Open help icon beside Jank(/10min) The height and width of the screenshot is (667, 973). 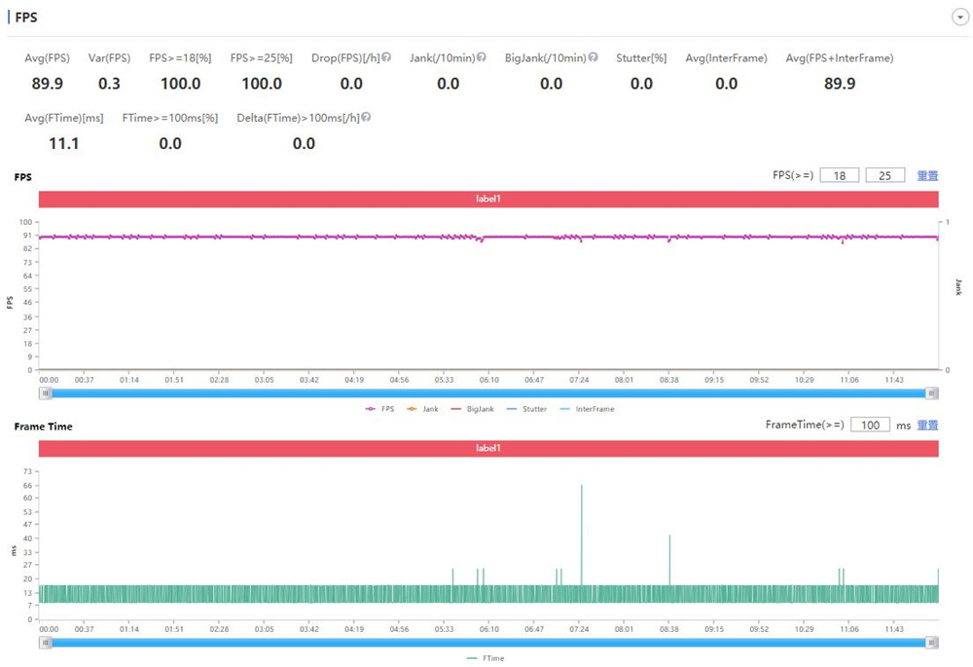click(x=481, y=57)
